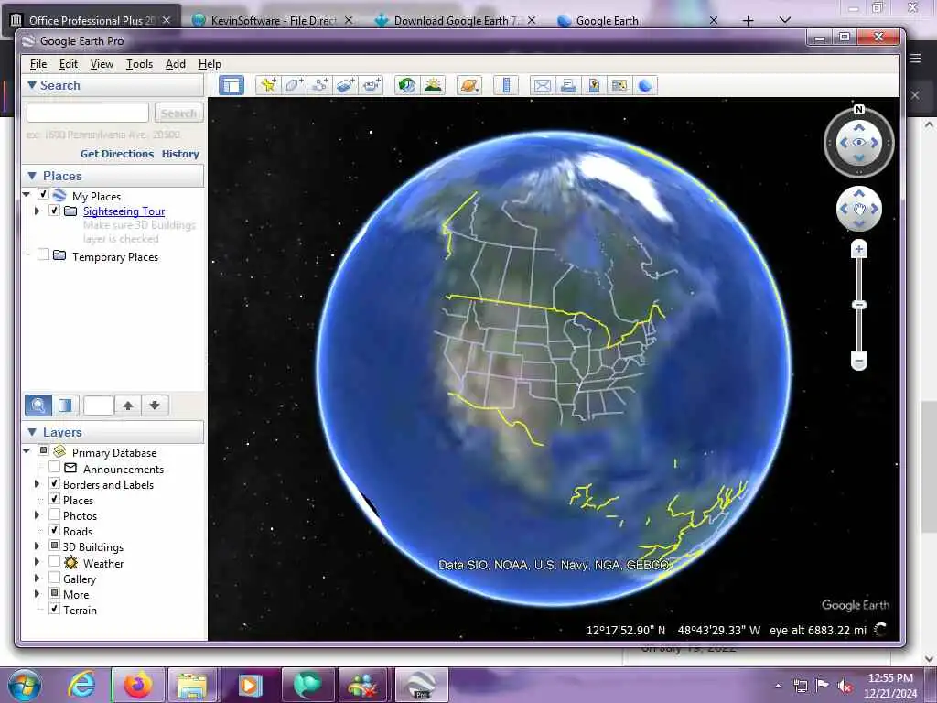Open the Edit menu
The width and height of the screenshot is (937, 703).
[68, 64]
